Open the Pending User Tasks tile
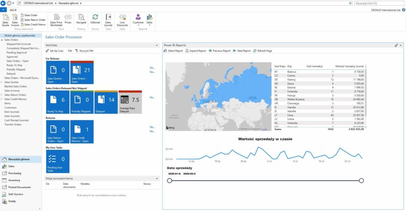 tap(57, 161)
